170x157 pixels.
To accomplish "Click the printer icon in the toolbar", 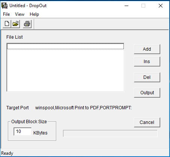I will (27, 24).
